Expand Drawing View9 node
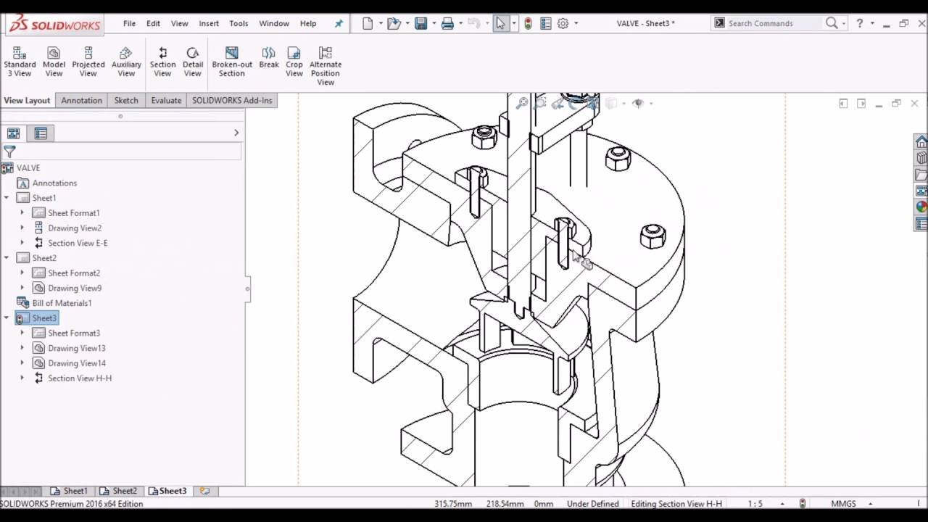Screen dimensions: 928x522 [x=22, y=289]
